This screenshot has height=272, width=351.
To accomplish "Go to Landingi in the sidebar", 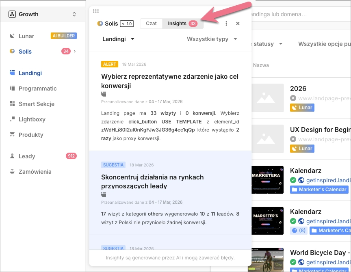I will point(30,73).
